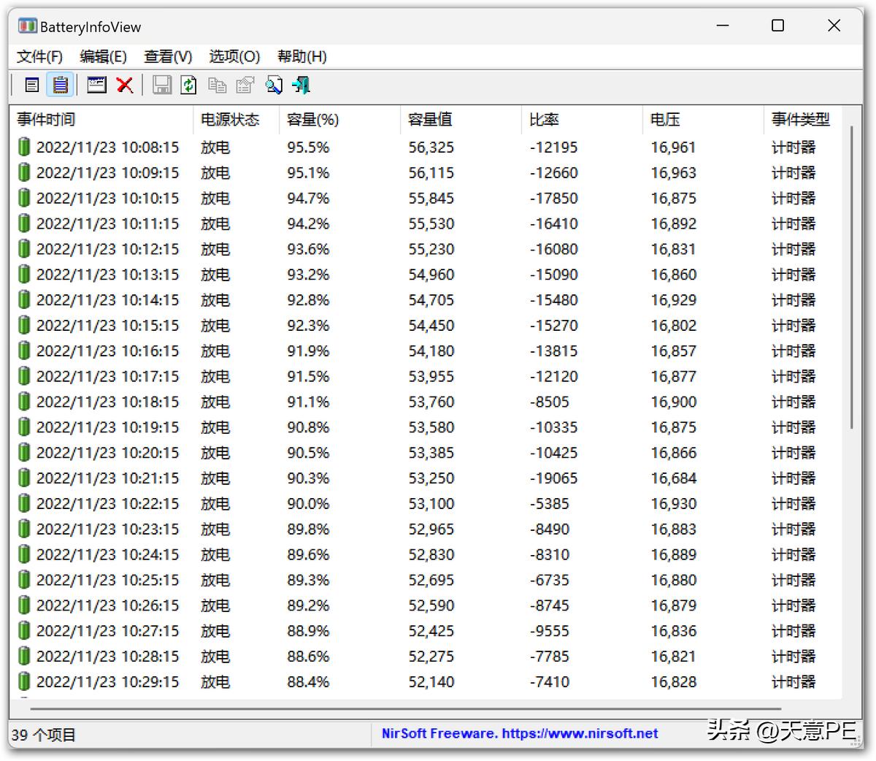Viewport: 876px width, 761px height.
Task: Activate Find using the magnifier icon
Action: pos(274,85)
